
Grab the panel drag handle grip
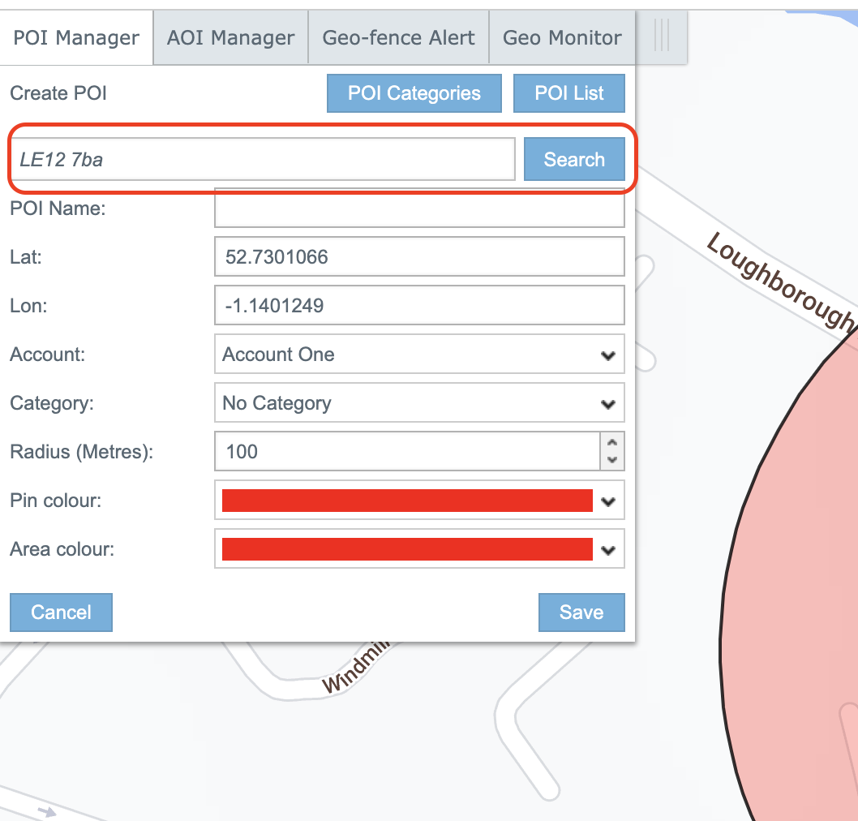point(662,37)
